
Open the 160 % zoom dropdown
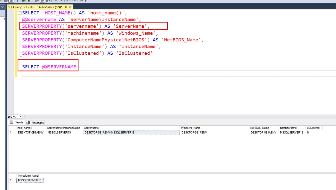[20, 117]
